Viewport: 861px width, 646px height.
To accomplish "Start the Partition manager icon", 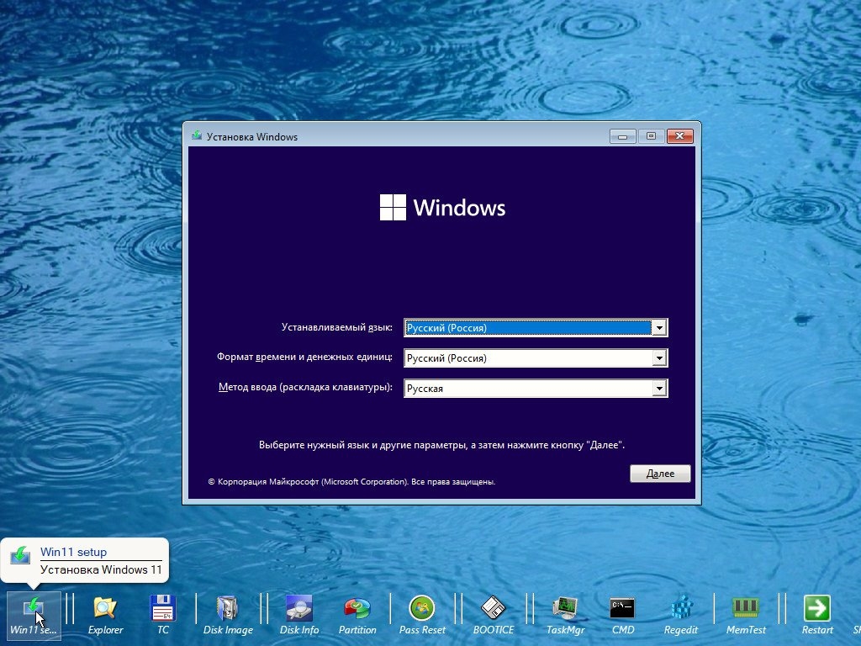I will [x=357, y=609].
